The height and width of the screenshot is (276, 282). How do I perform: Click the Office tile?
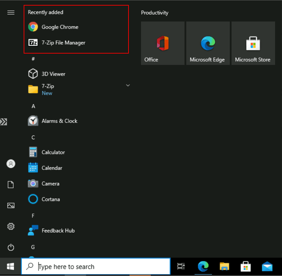click(163, 43)
